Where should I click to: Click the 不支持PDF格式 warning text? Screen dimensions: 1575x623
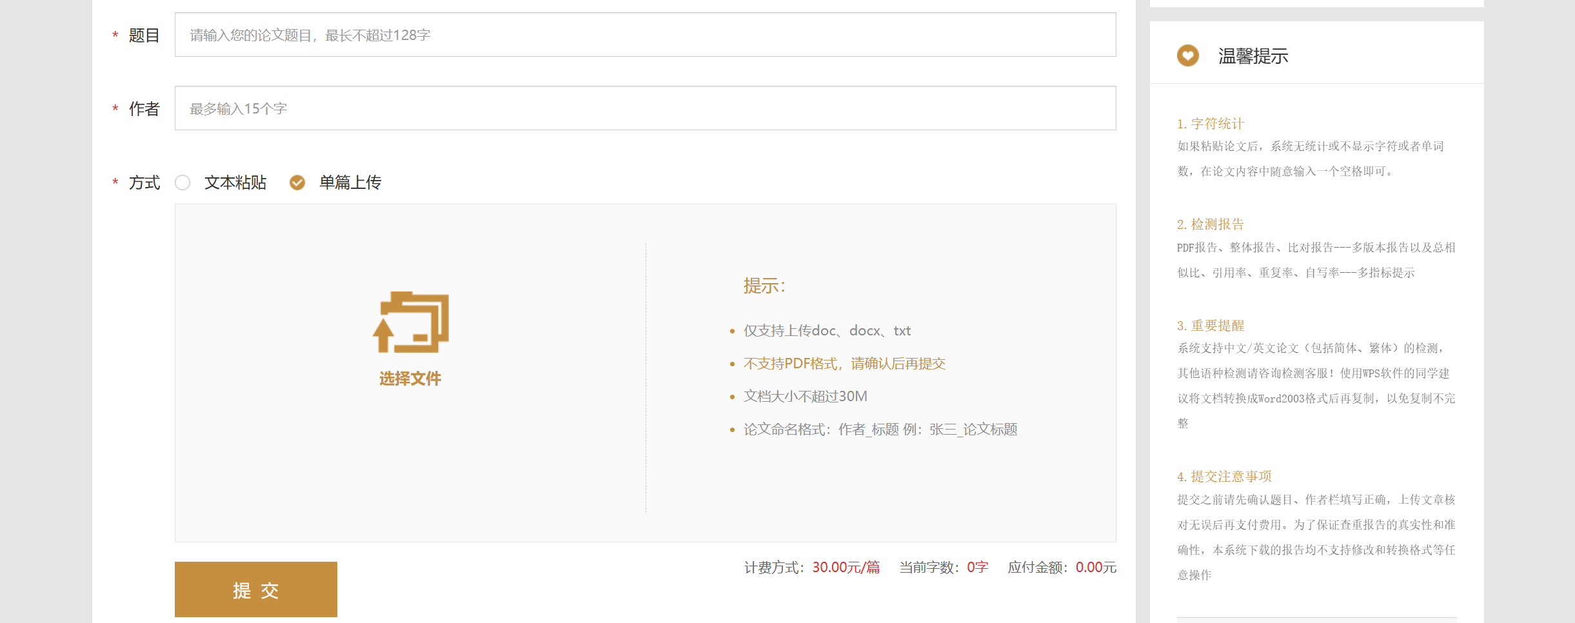(844, 364)
